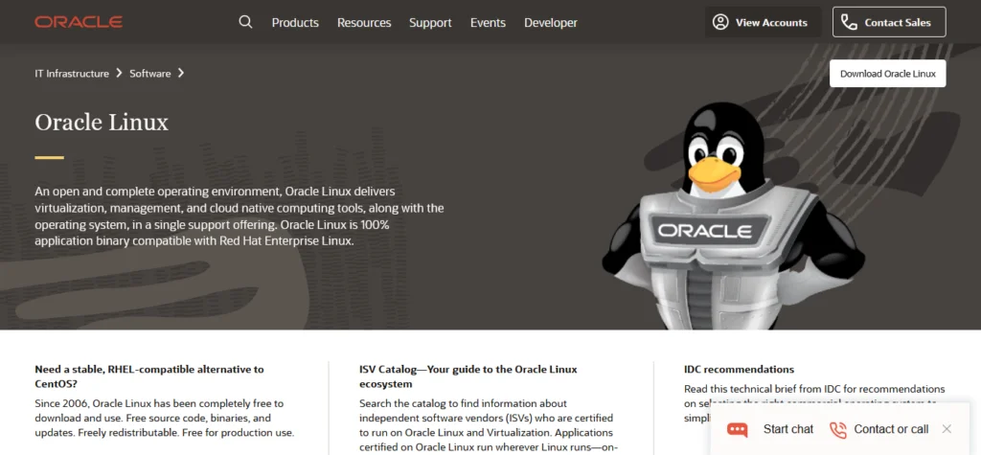Click Download Oracle Linux button
Screen dimensions: 981x455
(888, 73)
